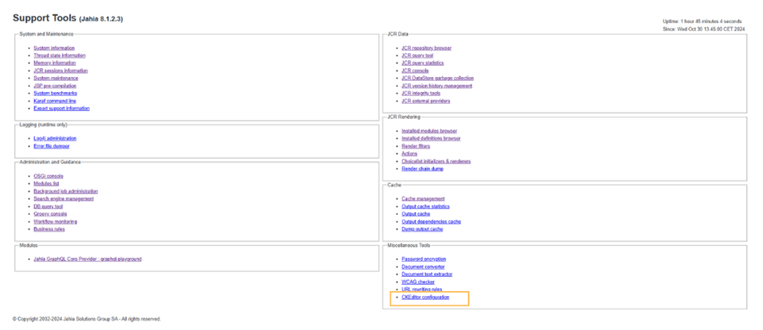Open the System information link

pyautogui.click(x=54, y=48)
